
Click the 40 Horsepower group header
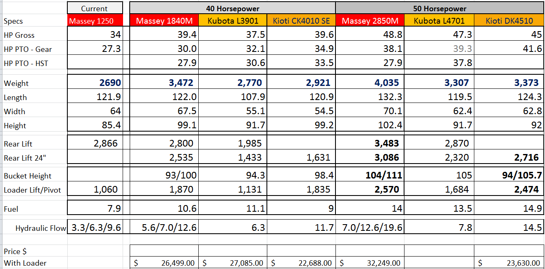click(232, 8)
